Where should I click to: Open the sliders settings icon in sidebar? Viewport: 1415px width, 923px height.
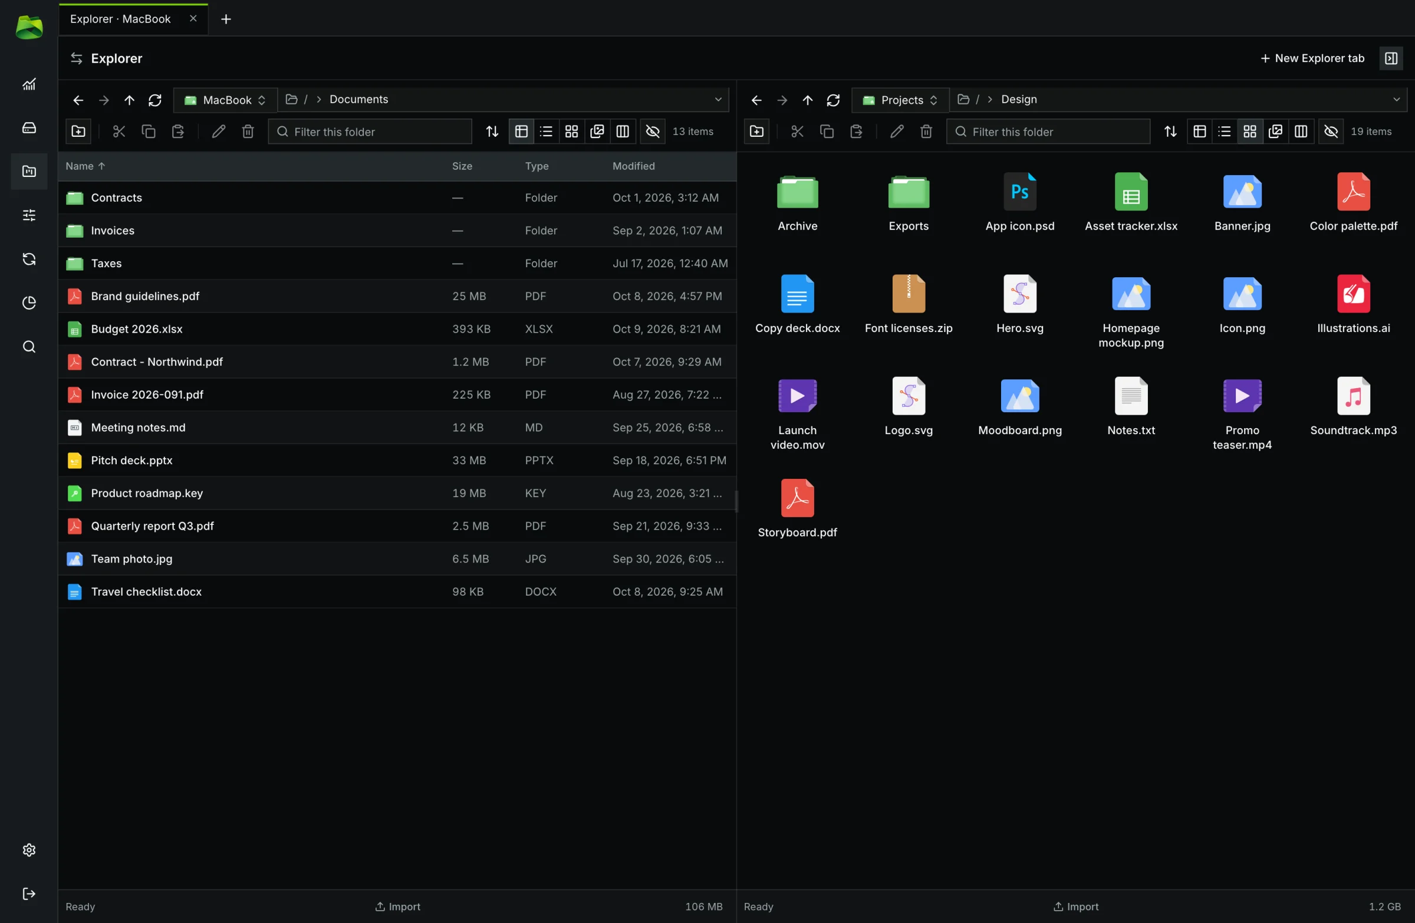(29, 215)
